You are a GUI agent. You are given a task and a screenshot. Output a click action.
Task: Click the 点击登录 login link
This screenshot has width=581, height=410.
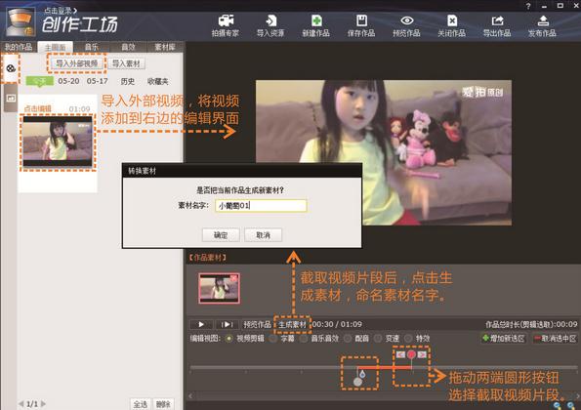[x=61, y=11]
